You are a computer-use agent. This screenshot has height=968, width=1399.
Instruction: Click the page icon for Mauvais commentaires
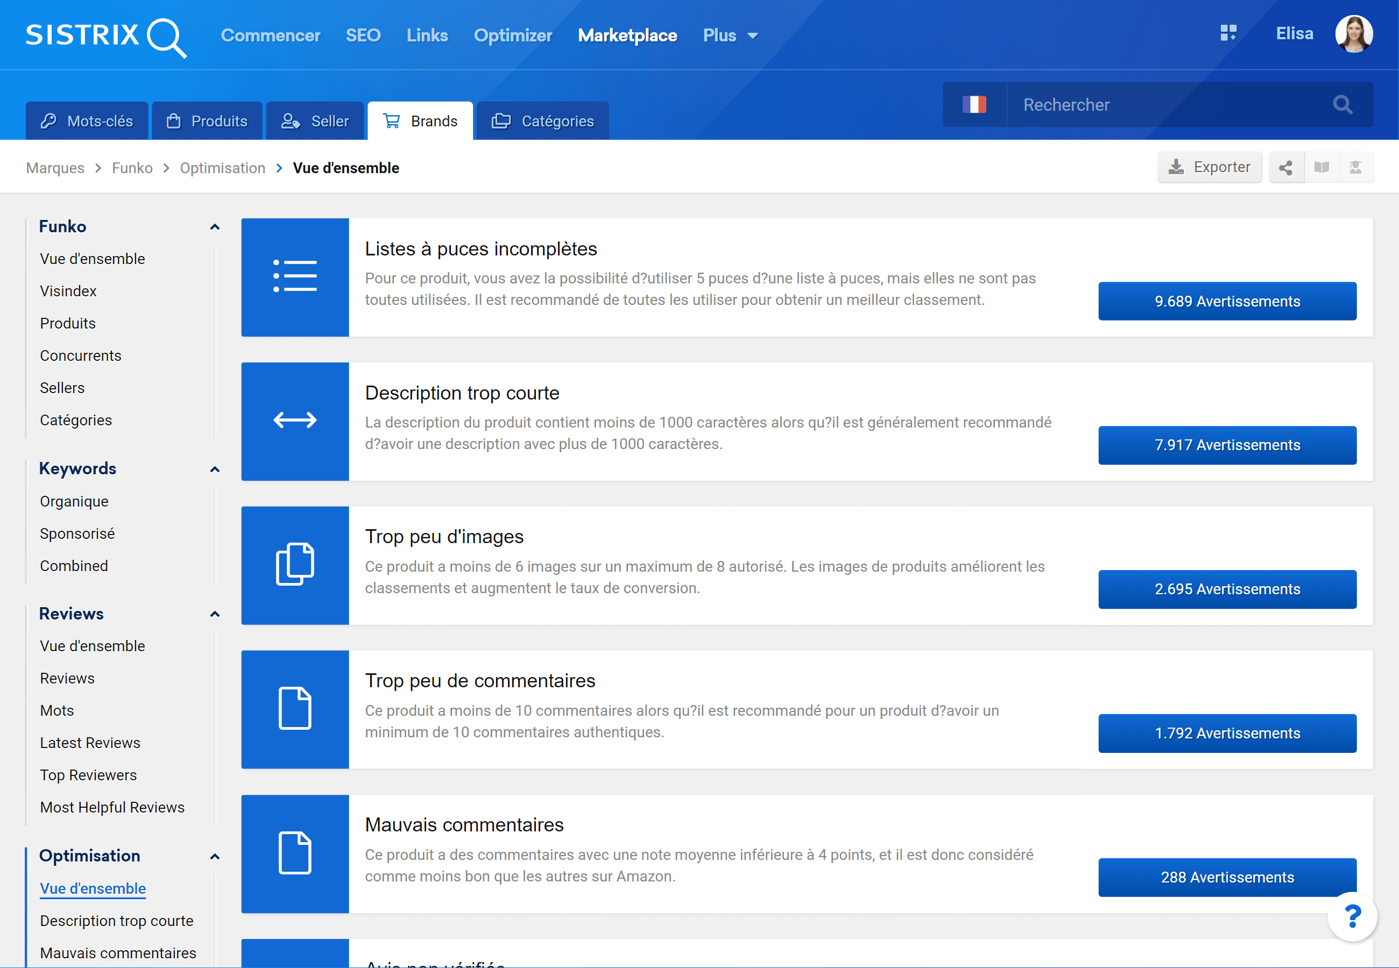tap(295, 853)
